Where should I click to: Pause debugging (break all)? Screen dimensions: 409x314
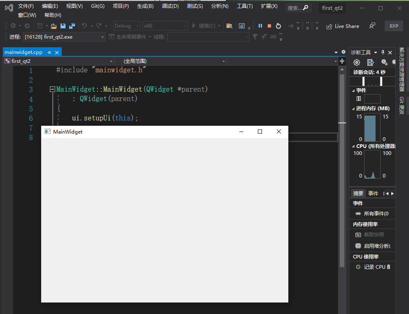[260, 26]
